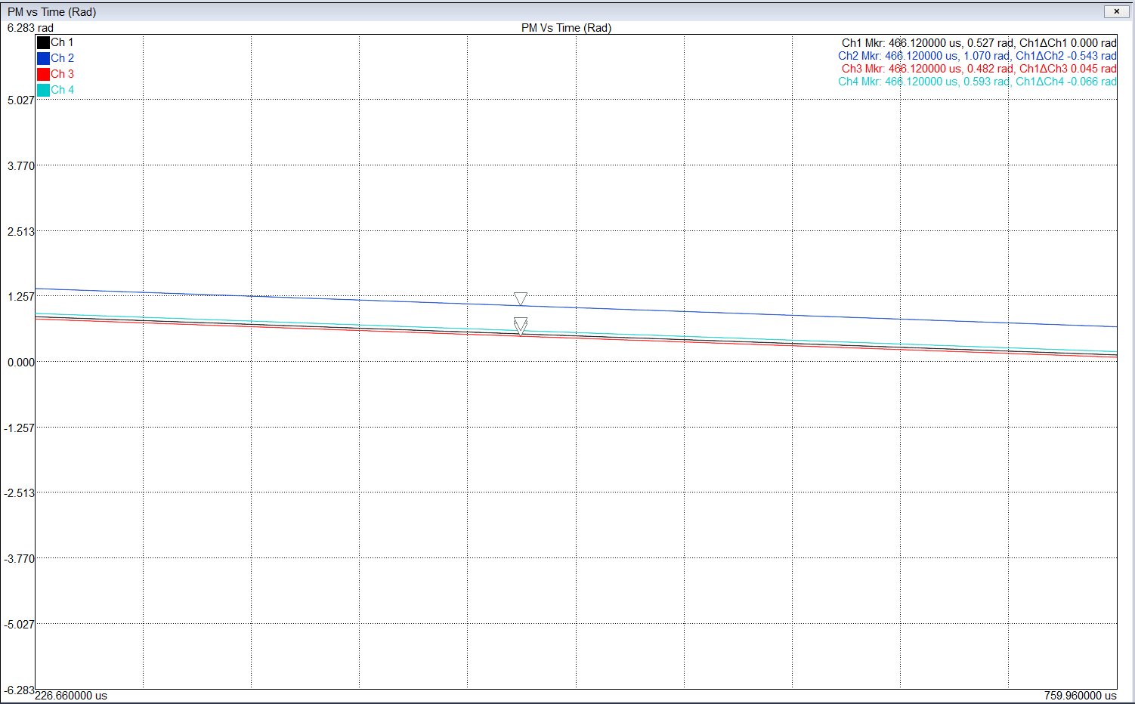The width and height of the screenshot is (1135, 704).
Task: Click the black Ch 1 legend swatch
Action: (43, 43)
